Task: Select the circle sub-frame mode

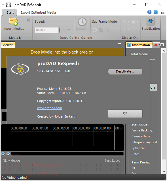Action: 94,30
